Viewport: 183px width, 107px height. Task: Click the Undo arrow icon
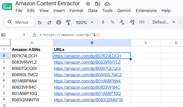40,22
